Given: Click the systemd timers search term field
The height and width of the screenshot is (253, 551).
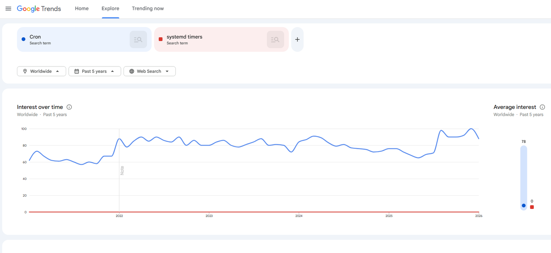Looking at the screenshot, I should click(x=221, y=39).
